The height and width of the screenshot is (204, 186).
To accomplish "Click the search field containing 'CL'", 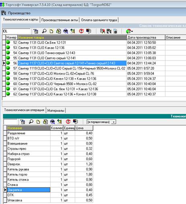I will [16, 31].
